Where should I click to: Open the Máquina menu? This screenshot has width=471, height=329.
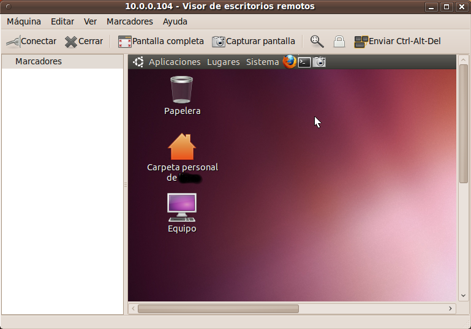[x=24, y=21]
